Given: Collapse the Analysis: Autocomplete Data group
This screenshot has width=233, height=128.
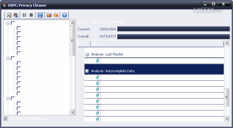Looking at the screenshot, I should [87, 71].
